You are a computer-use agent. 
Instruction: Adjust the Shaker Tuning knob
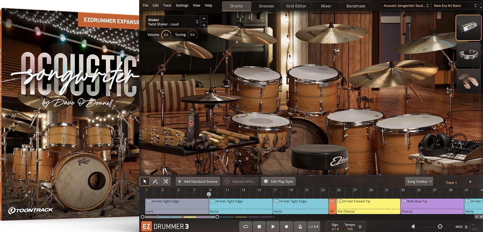click(192, 35)
